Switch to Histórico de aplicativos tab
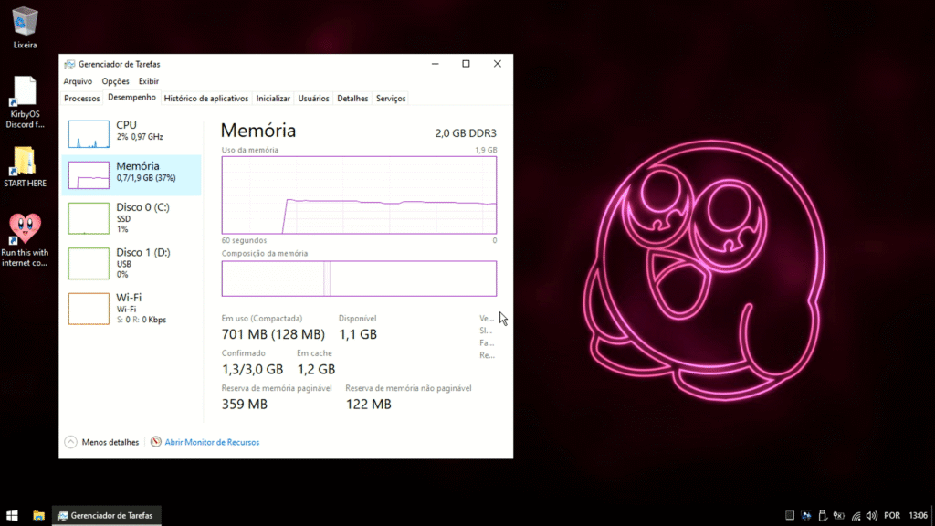Image resolution: width=935 pixels, height=526 pixels. [x=205, y=99]
